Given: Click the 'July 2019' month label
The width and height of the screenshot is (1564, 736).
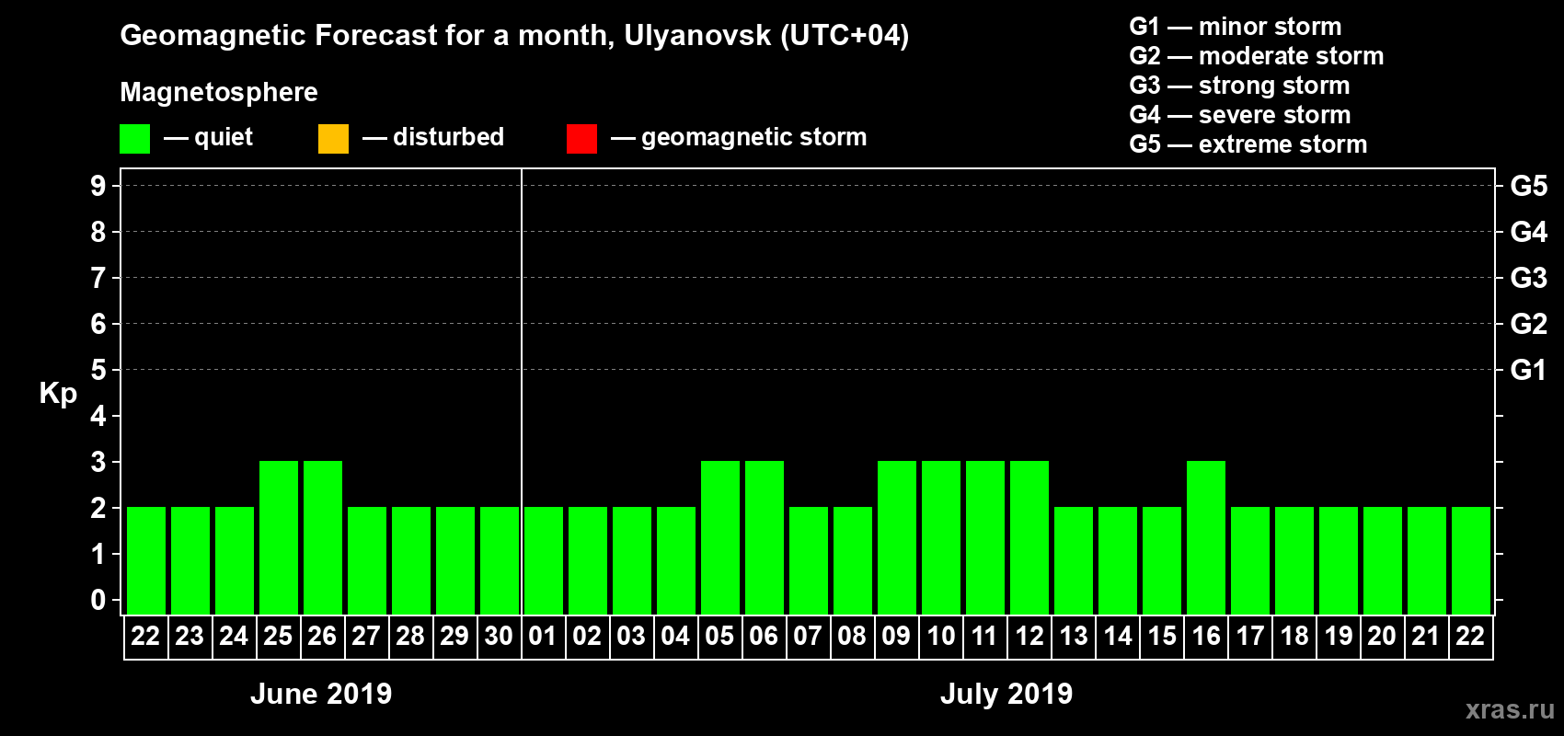Looking at the screenshot, I should click(x=1006, y=694).
